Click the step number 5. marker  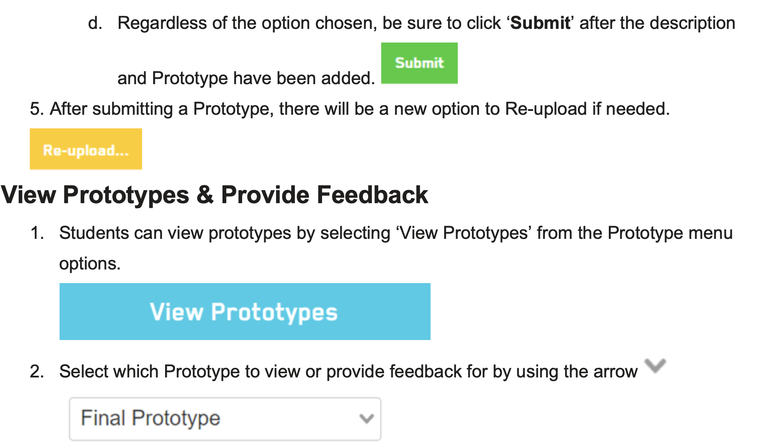(x=37, y=109)
